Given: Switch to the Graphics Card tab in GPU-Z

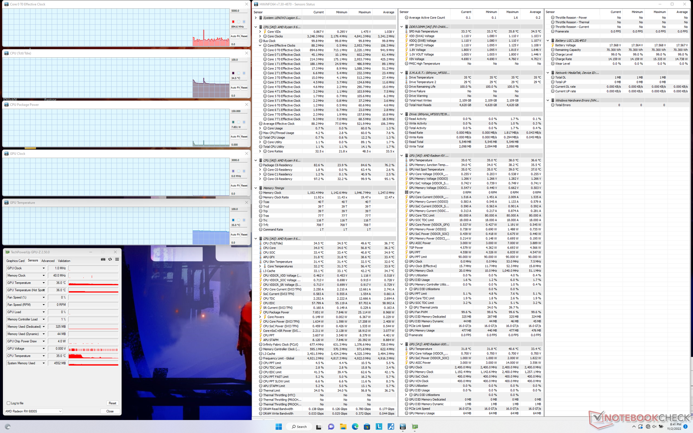Looking at the screenshot, I should [16, 261].
